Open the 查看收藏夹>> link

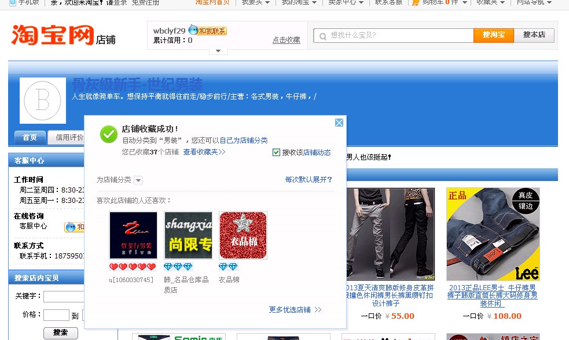click(x=204, y=152)
